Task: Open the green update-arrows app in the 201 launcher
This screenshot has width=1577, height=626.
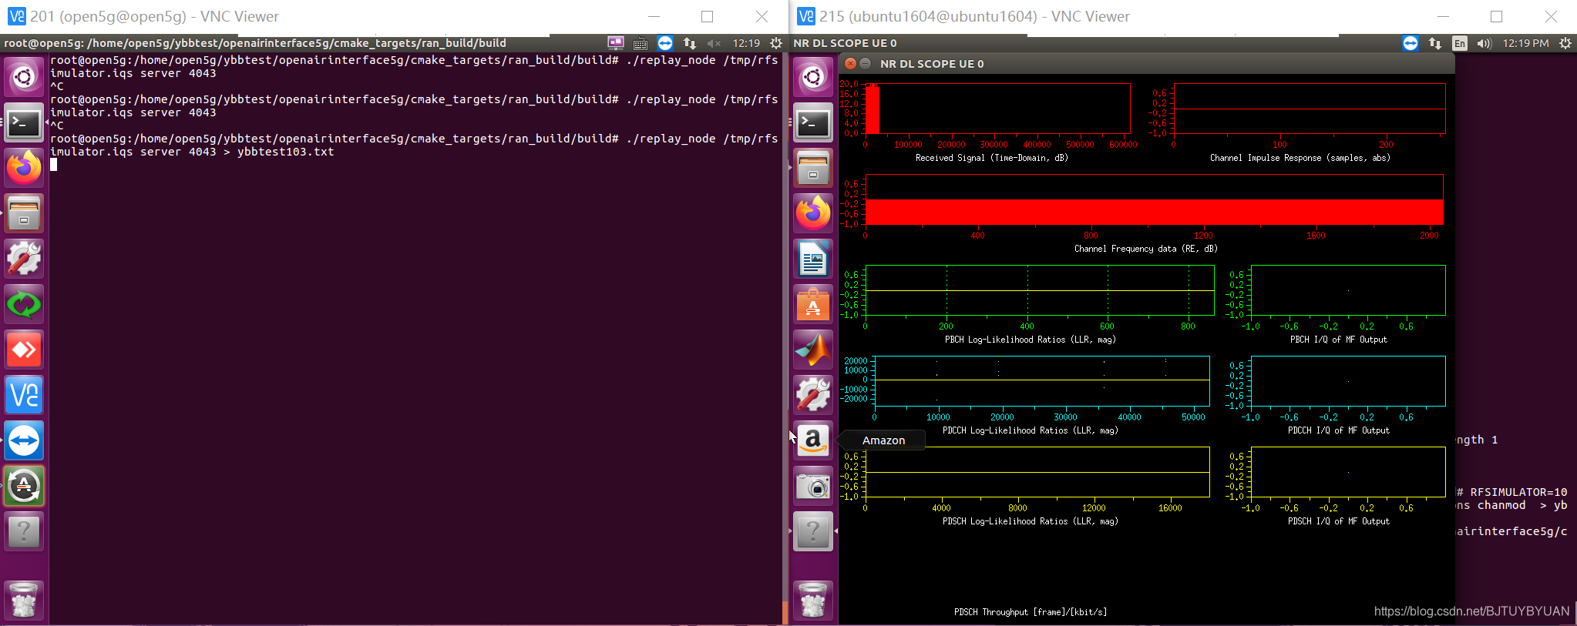Action: coord(24,304)
